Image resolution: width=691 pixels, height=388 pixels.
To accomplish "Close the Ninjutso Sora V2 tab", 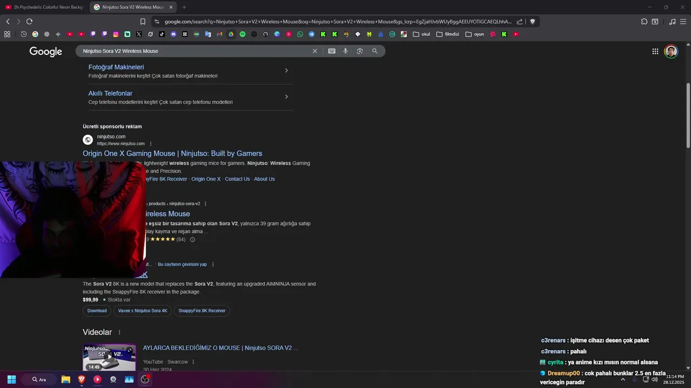I will click(x=171, y=7).
